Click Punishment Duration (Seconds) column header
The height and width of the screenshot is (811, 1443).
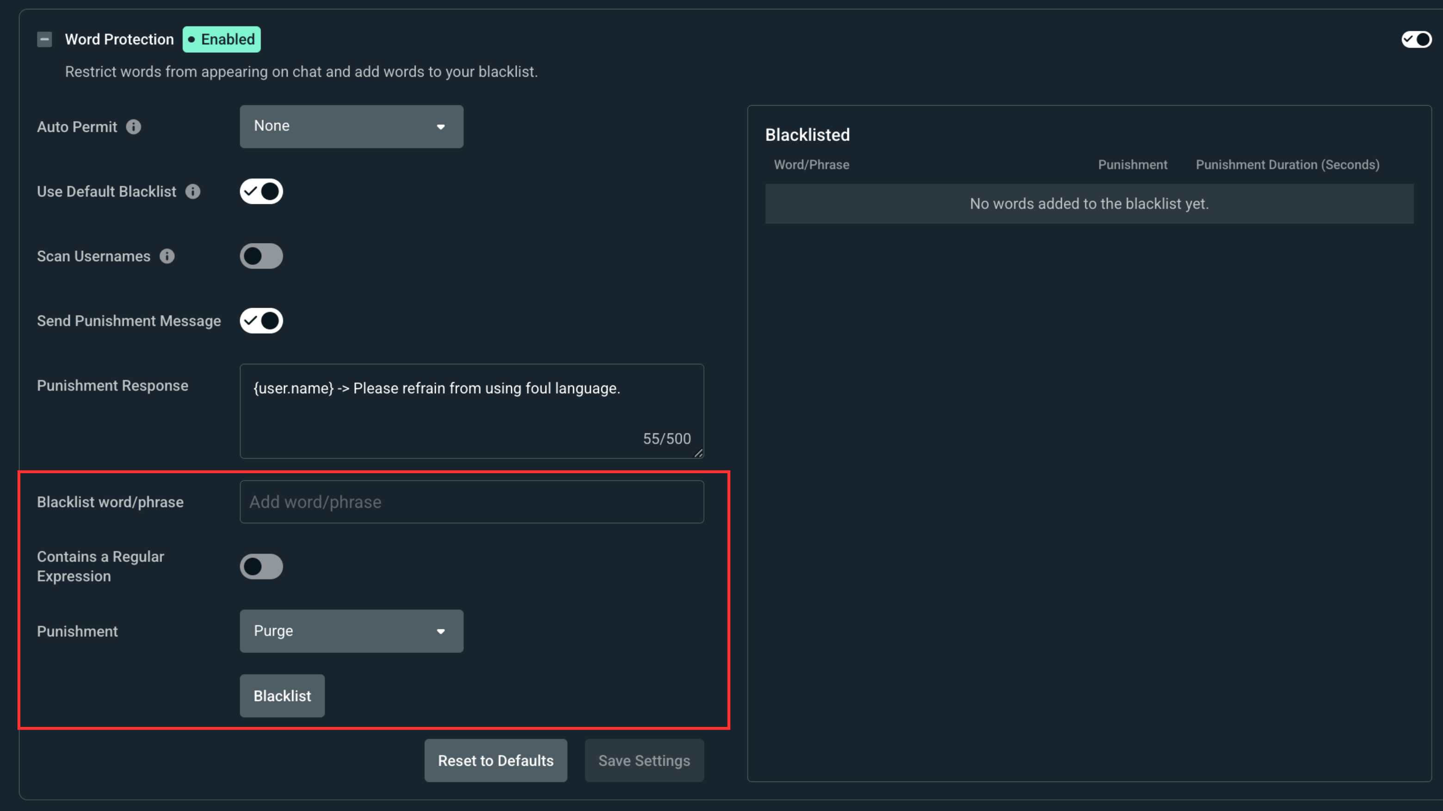tap(1287, 165)
